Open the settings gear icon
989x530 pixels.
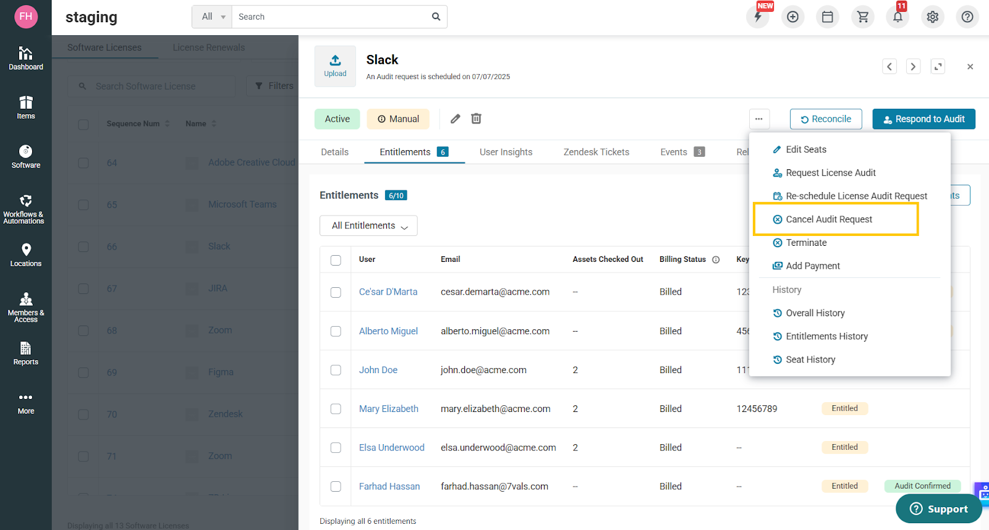pyautogui.click(x=933, y=17)
